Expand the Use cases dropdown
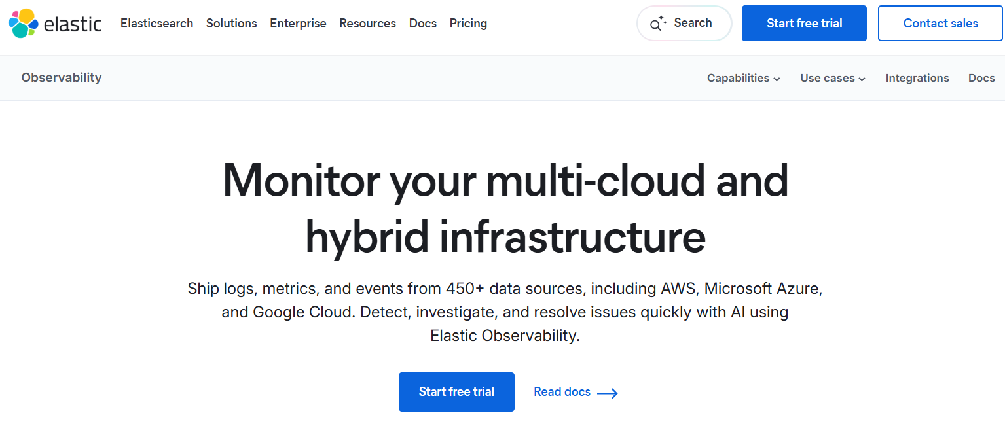Image resolution: width=1005 pixels, height=428 pixels. 828,78
